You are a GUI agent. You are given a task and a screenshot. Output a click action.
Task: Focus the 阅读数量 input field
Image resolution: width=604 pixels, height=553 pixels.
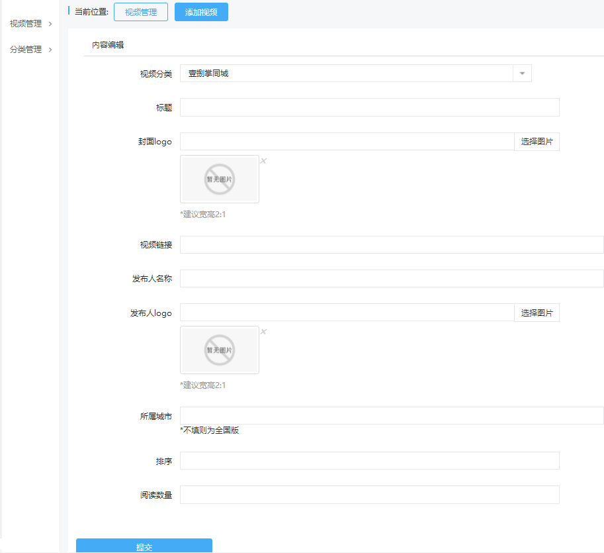point(369,495)
